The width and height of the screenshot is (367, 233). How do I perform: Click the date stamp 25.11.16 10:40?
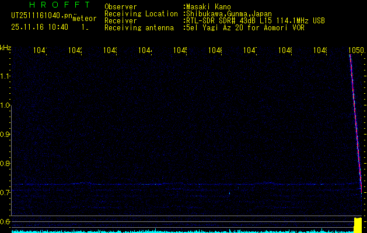pos(39,27)
